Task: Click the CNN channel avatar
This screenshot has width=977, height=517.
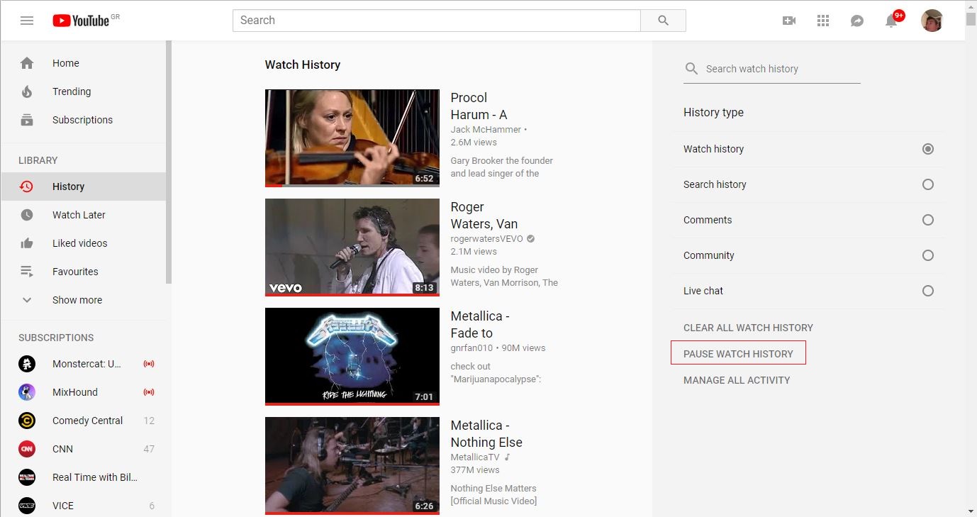Action: pos(27,449)
